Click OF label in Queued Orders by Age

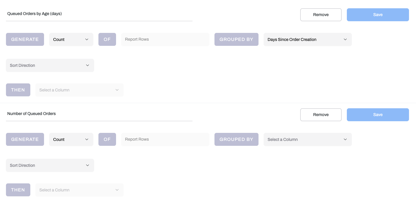pos(107,39)
